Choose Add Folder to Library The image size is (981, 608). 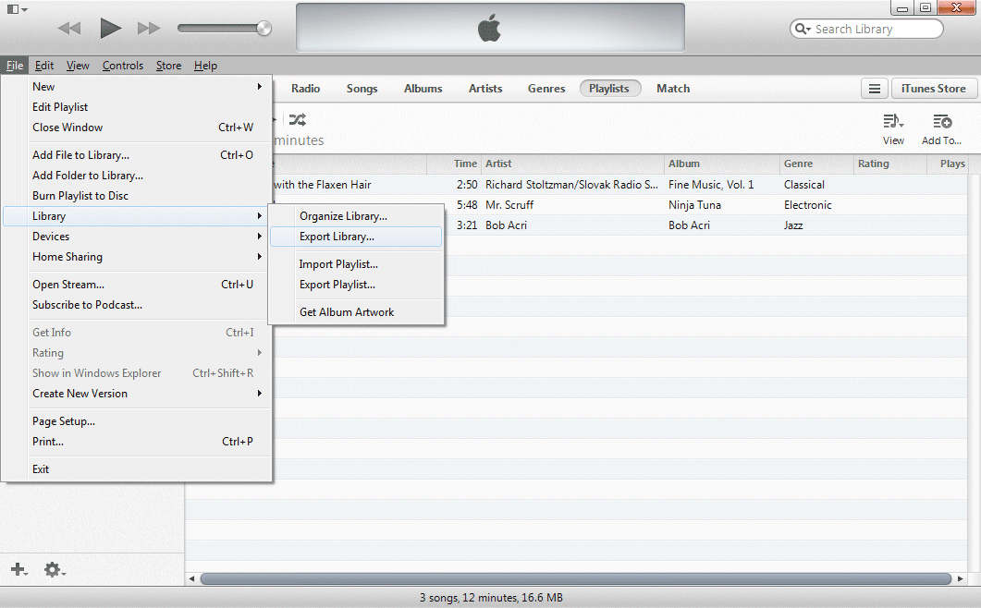pos(137,176)
